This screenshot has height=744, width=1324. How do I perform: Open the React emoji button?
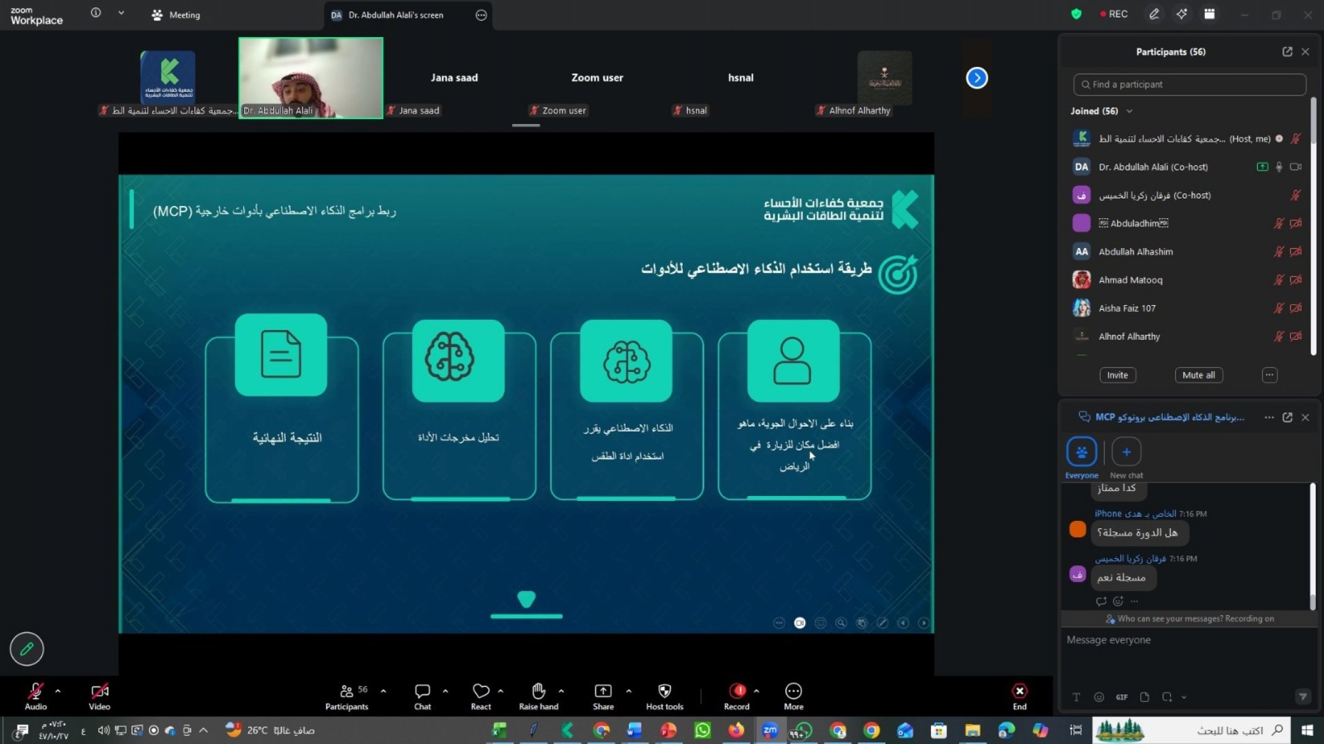pyautogui.click(x=480, y=691)
